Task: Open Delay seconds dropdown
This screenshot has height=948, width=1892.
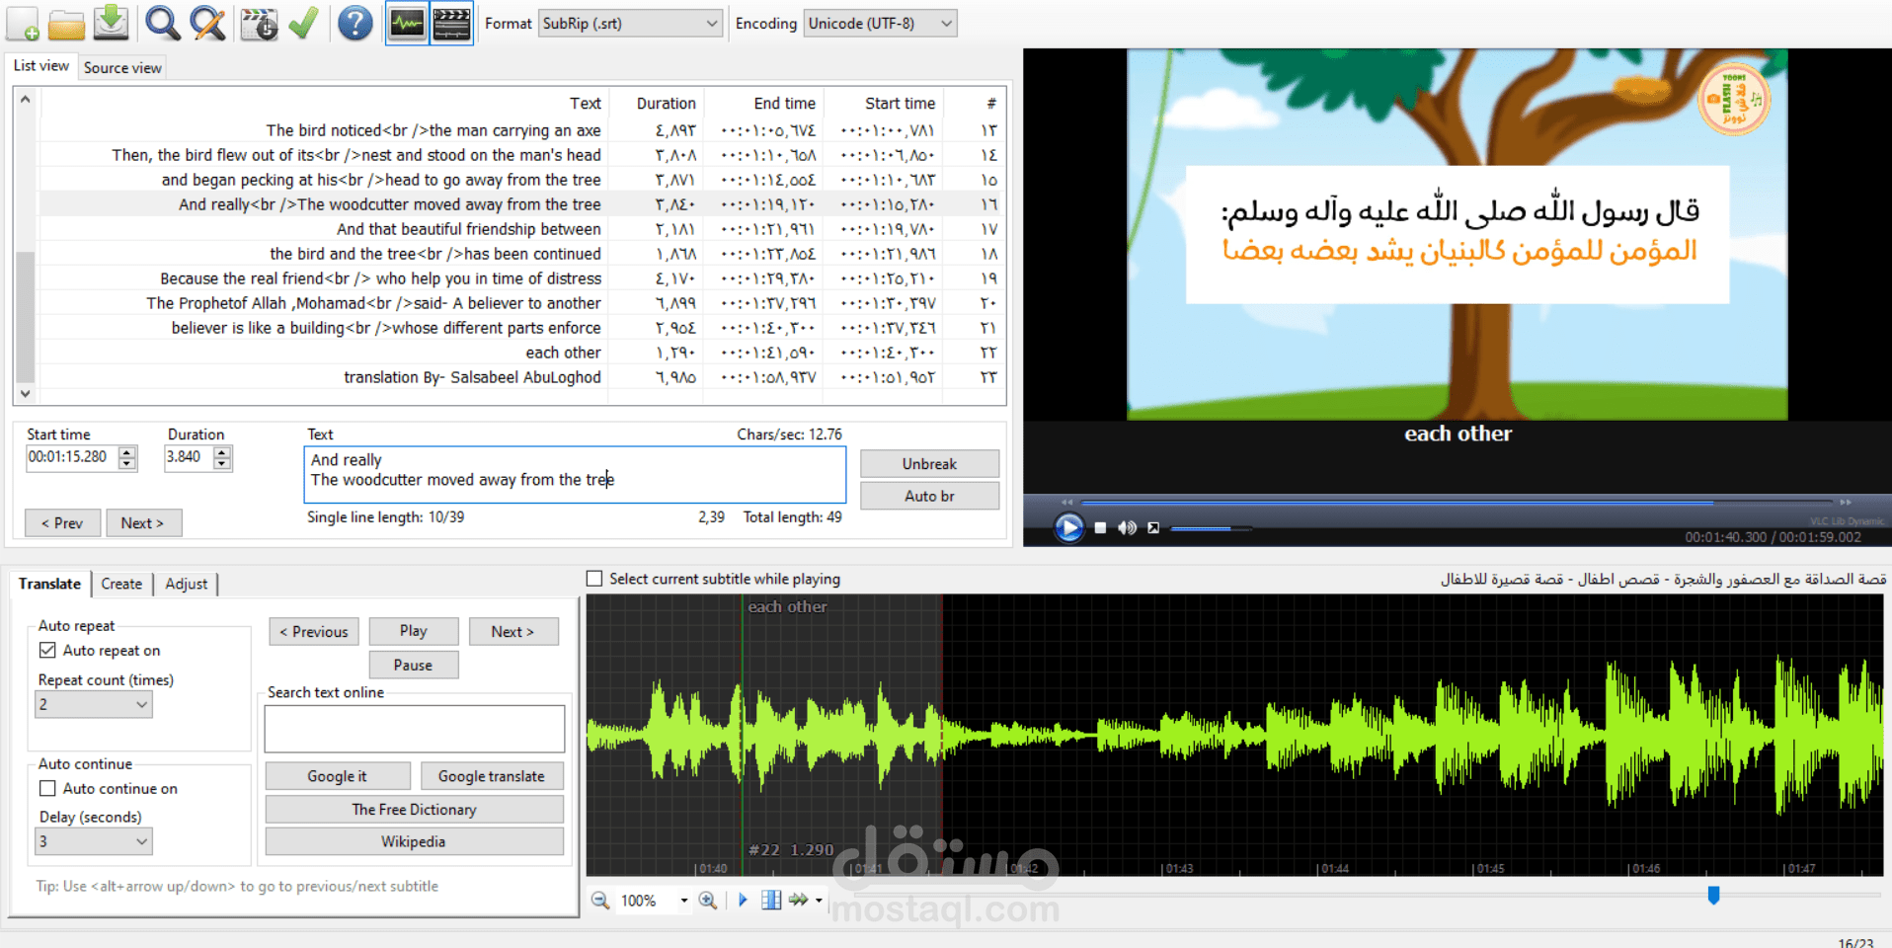Action: [94, 841]
